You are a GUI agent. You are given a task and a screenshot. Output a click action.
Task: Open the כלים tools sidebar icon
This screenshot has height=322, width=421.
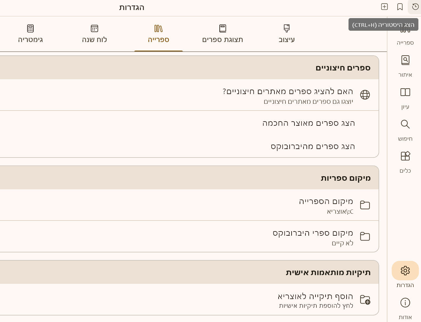pyautogui.click(x=405, y=156)
